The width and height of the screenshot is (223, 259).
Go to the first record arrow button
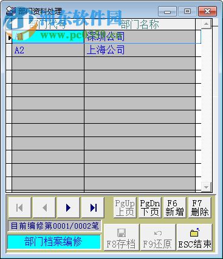click(20, 207)
